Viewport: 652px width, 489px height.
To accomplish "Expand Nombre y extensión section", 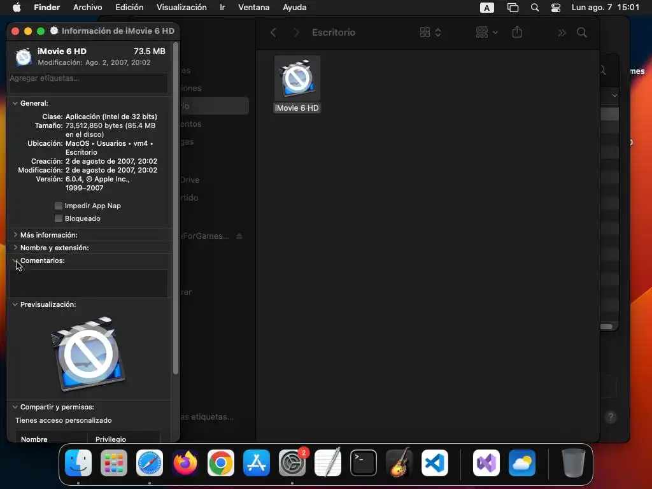I will tap(15, 248).
